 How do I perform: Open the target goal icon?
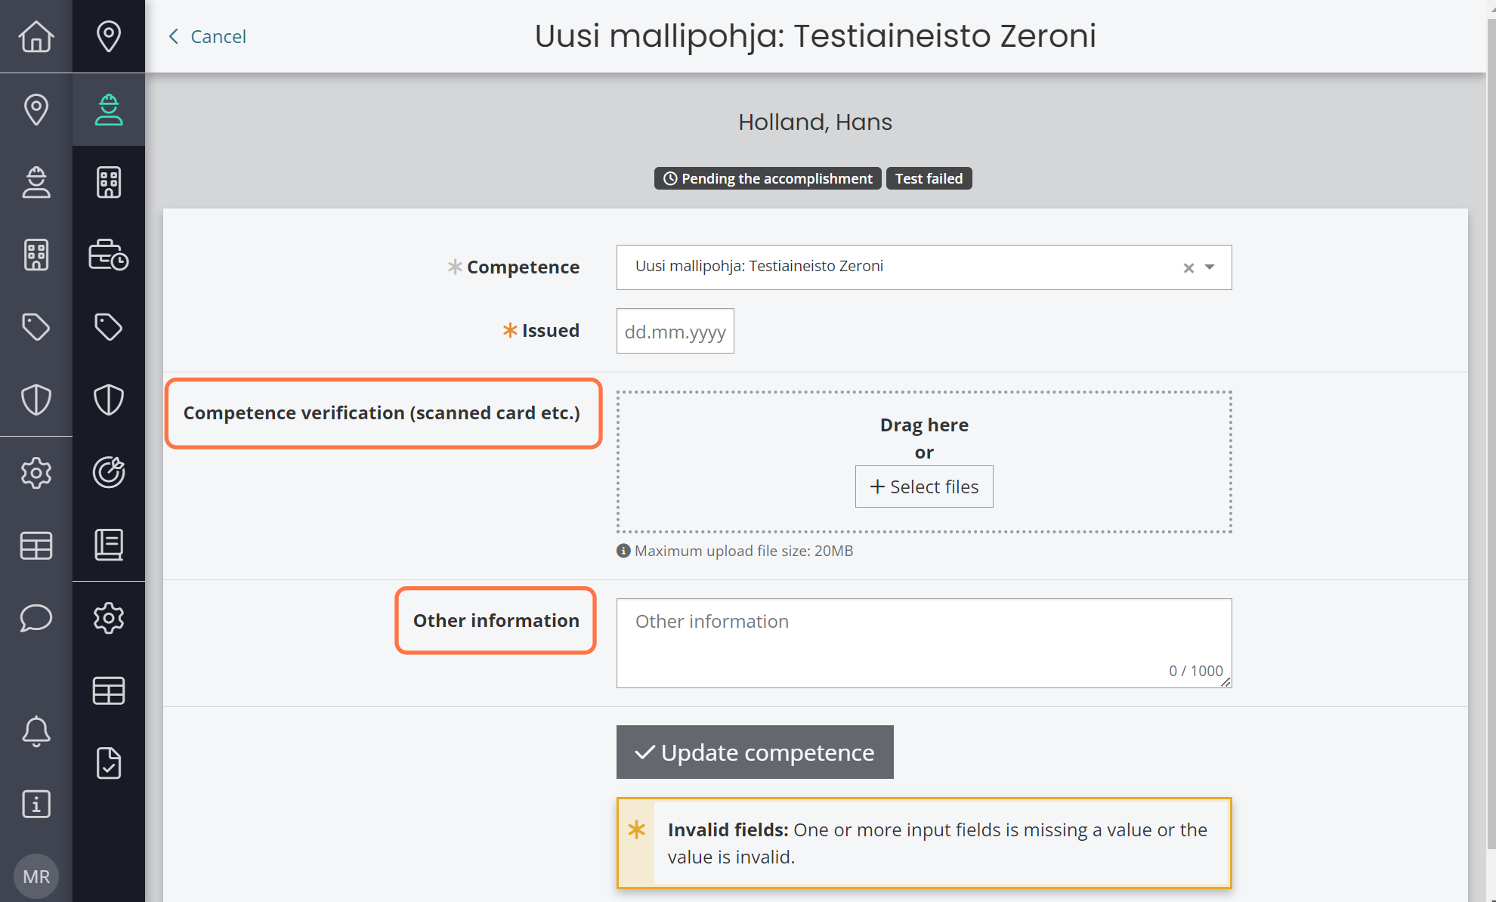109,473
